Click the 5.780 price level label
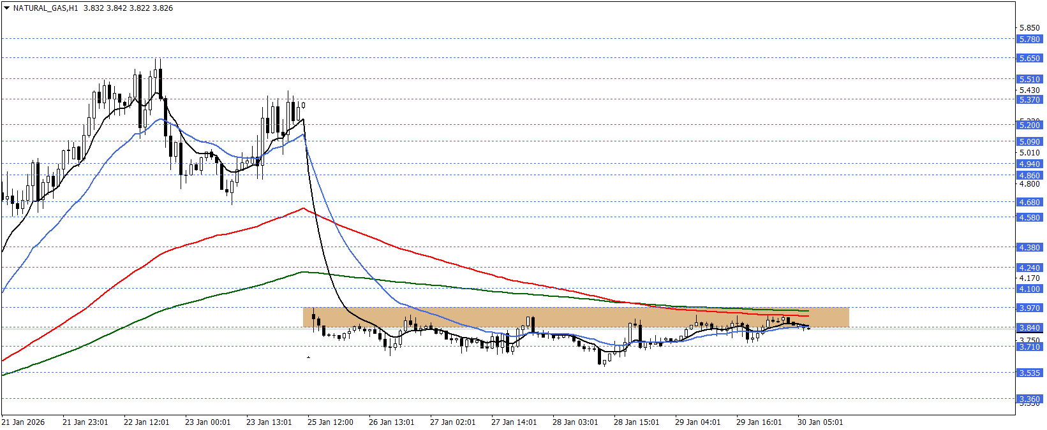1047x430 pixels. [x=1029, y=39]
